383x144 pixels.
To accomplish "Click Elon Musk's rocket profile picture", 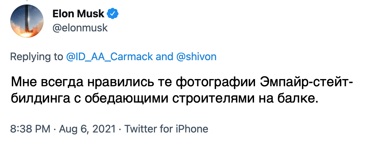I will click(x=27, y=21).
